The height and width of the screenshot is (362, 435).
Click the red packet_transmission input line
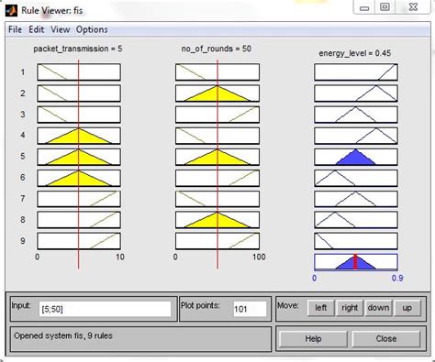coord(79,164)
